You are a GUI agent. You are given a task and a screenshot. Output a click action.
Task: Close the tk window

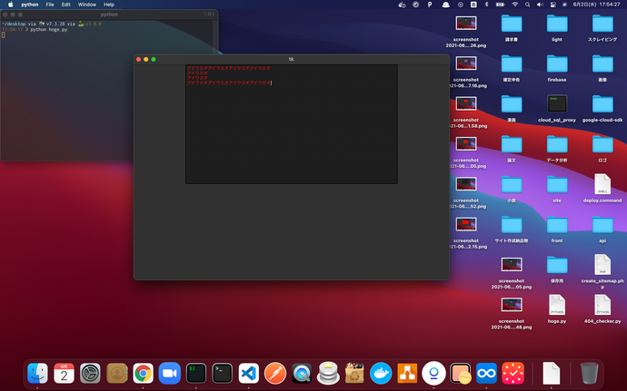click(x=139, y=59)
